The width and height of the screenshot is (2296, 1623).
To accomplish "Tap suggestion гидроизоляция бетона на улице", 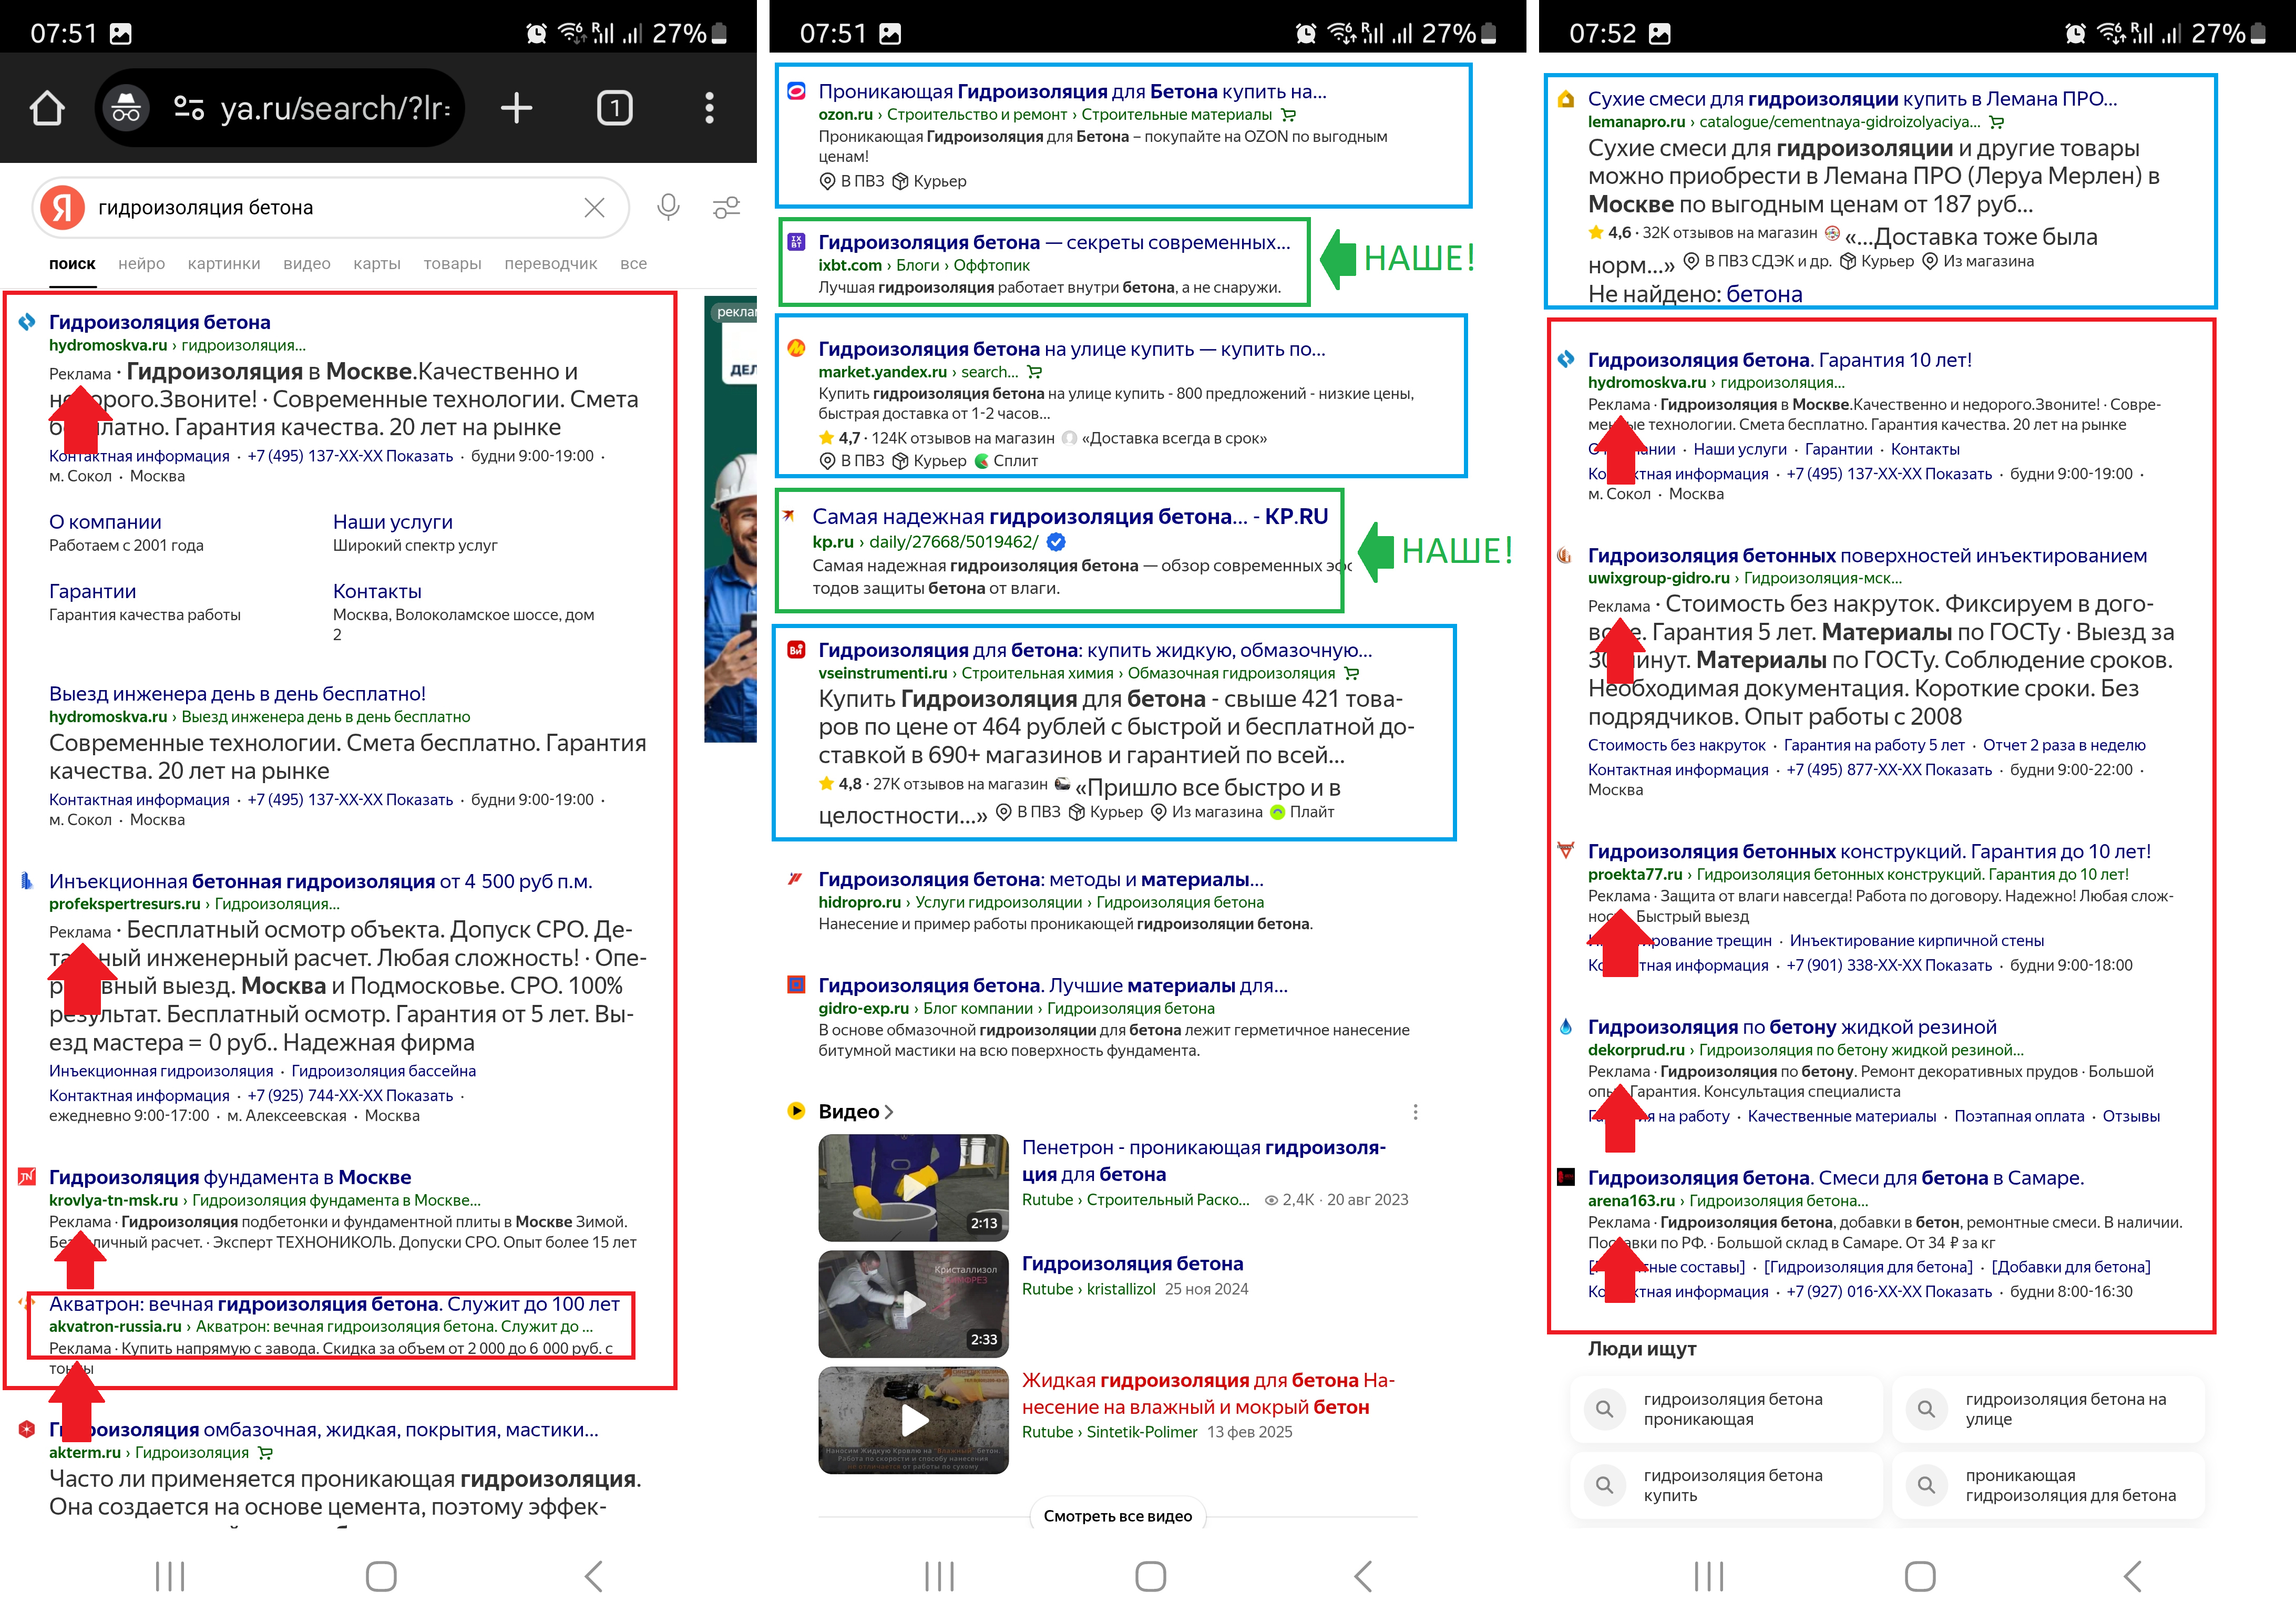I will tap(2049, 1409).
